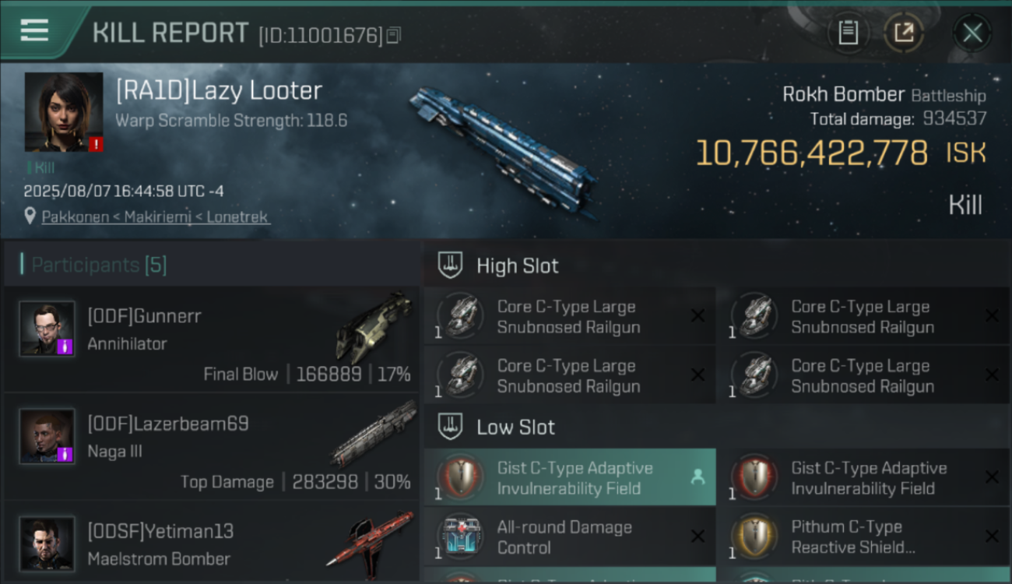This screenshot has height=584, width=1012.
Task: Click the person icon on the highlighted module
Action: tap(698, 477)
